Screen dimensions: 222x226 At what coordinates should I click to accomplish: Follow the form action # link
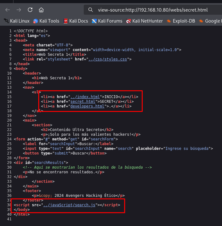pos(46,139)
